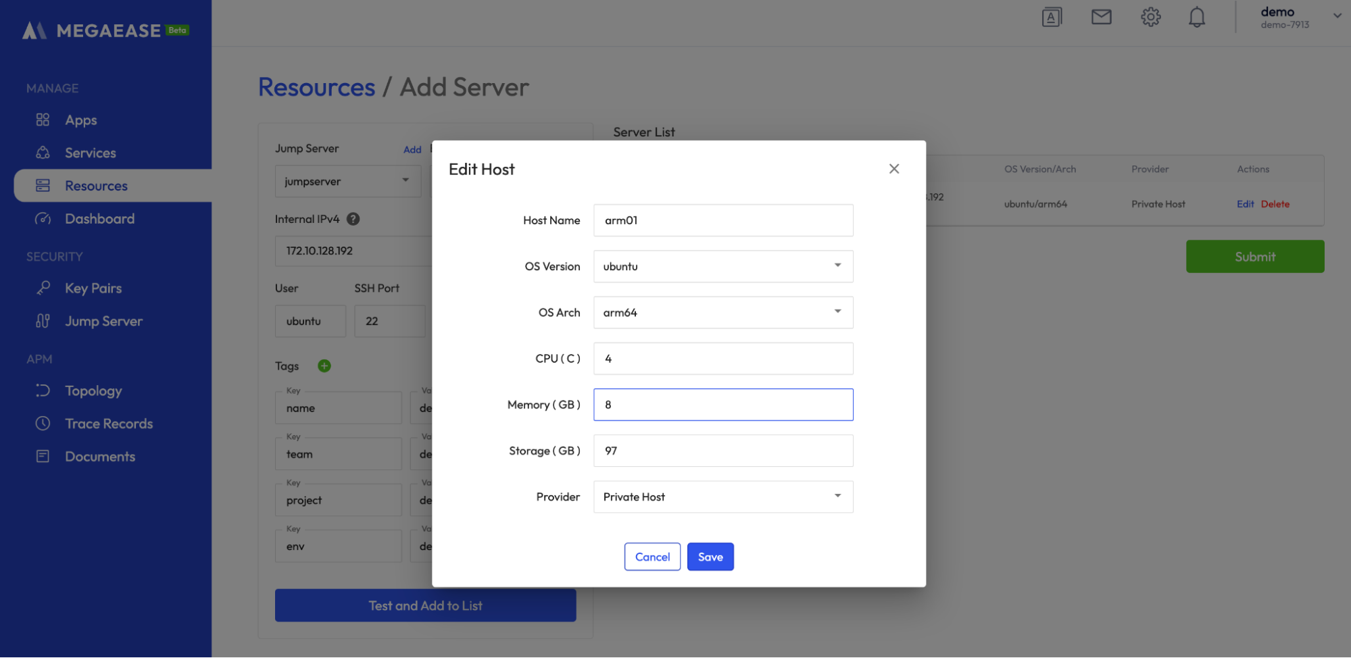This screenshot has width=1351, height=658.
Task: Click the green add tag plus icon
Action: coord(324,365)
